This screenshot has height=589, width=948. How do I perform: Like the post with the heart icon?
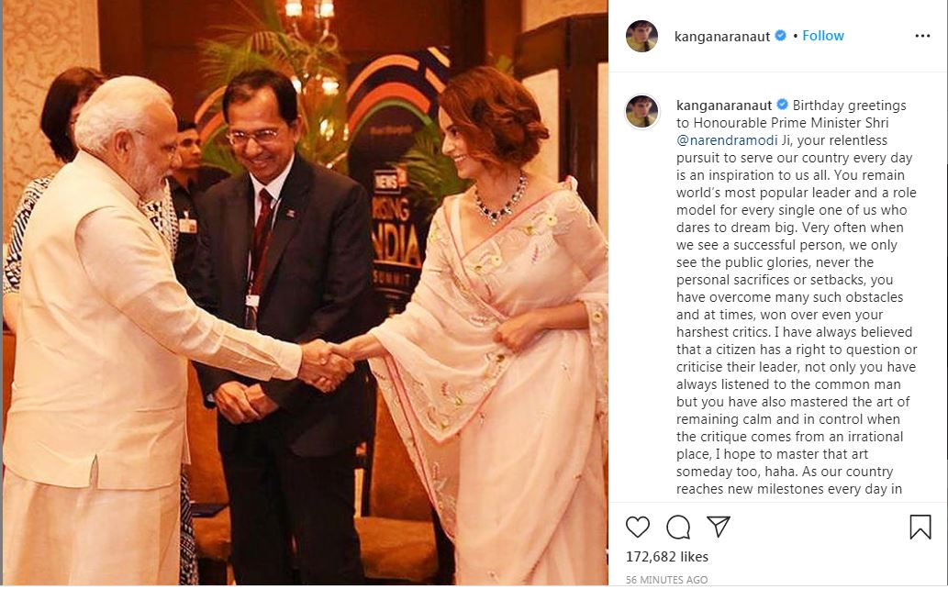coord(637,528)
